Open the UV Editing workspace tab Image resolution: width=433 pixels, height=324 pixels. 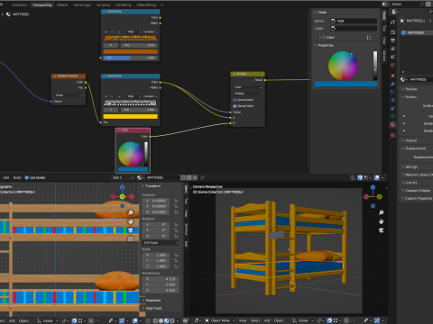pyautogui.click(x=124, y=4)
